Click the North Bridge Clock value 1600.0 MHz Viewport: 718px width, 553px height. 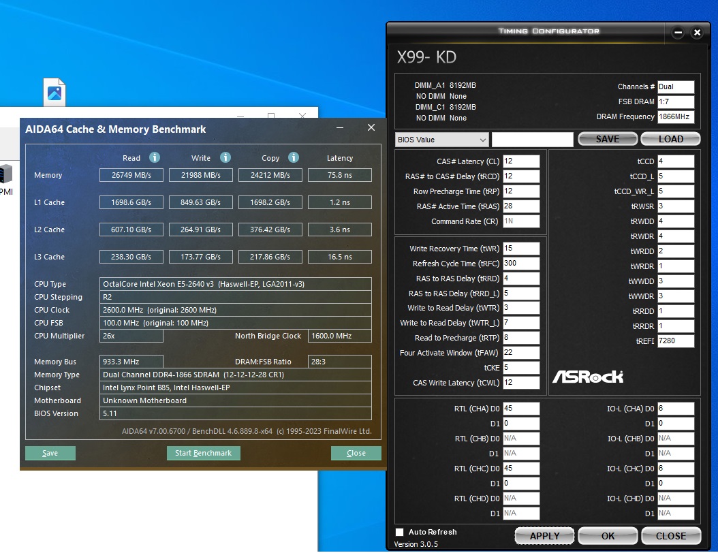(340, 336)
